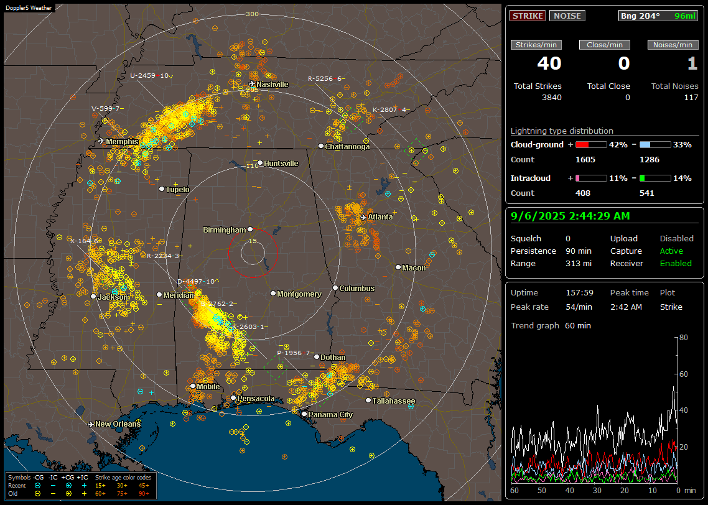708x505 pixels.
Task: Click the Lightning type distribution heading
Action: 562,131
